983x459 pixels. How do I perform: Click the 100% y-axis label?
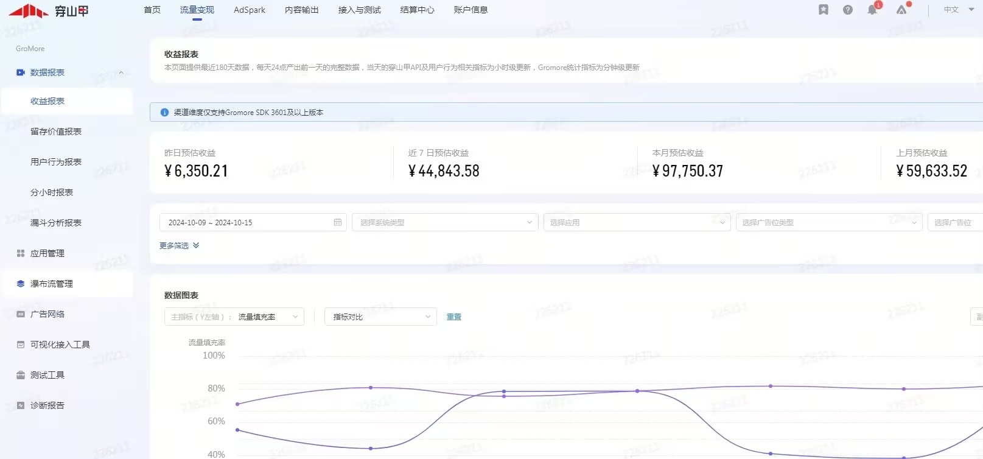point(214,356)
